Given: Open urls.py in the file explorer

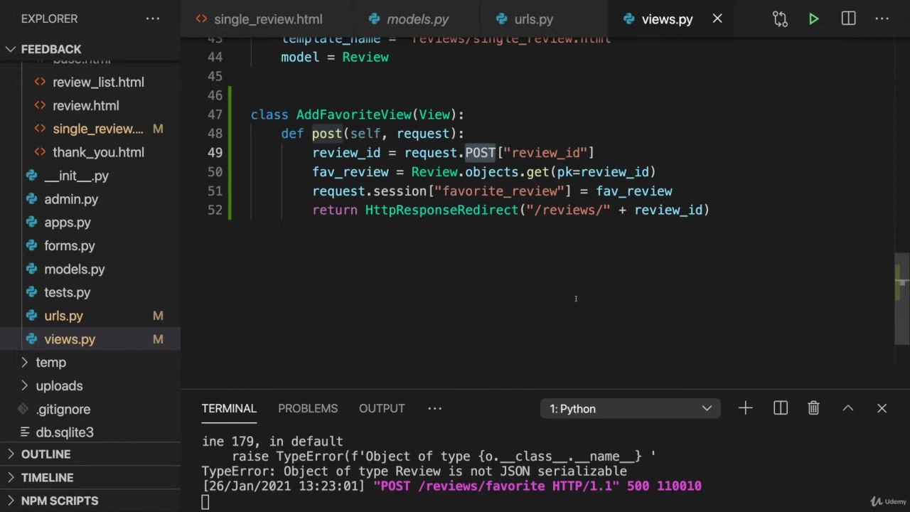Looking at the screenshot, I should click(63, 316).
